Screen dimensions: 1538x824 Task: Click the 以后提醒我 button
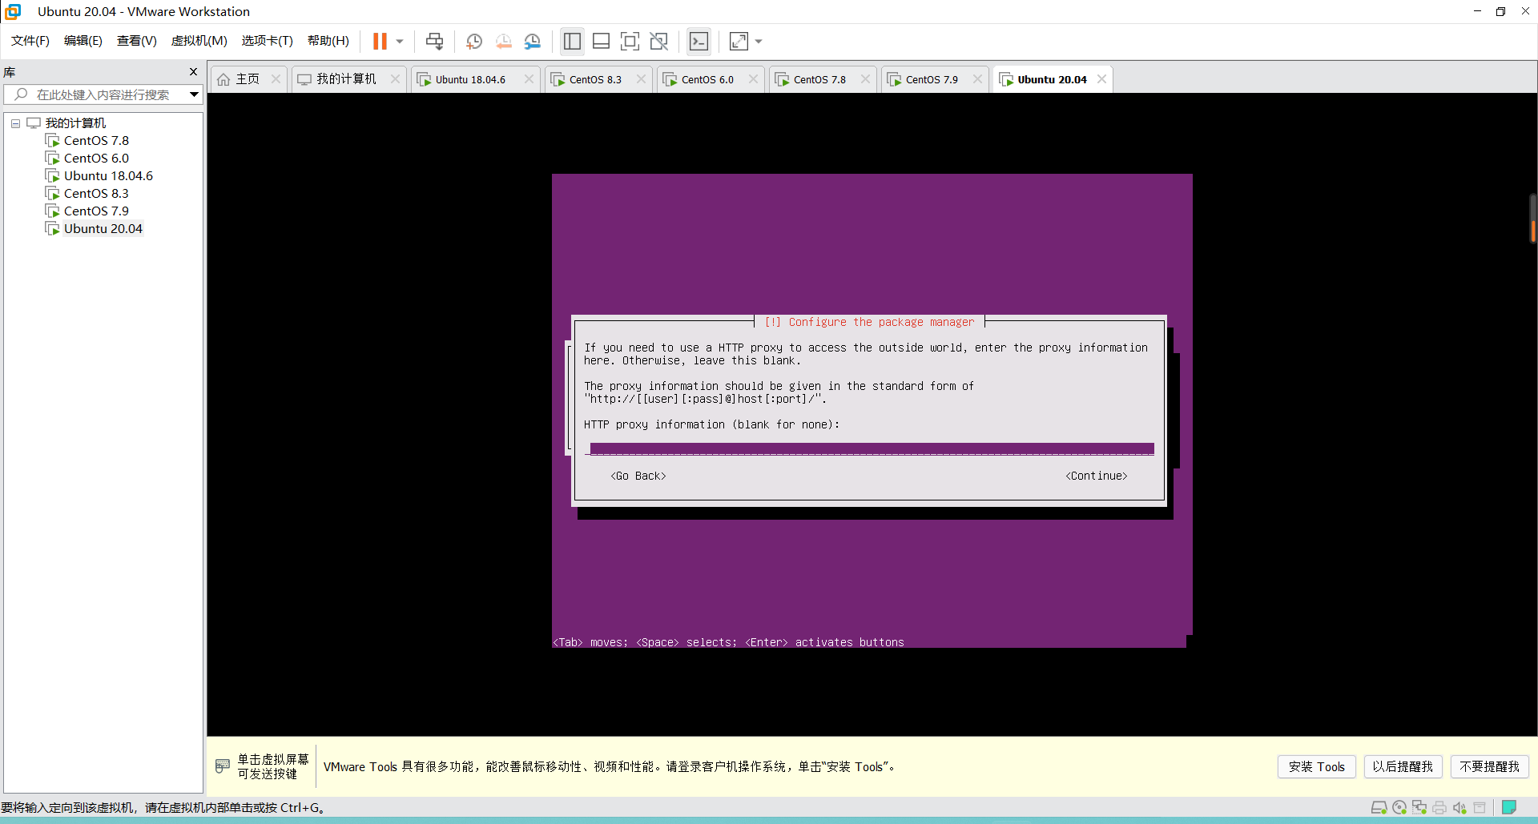click(1403, 766)
